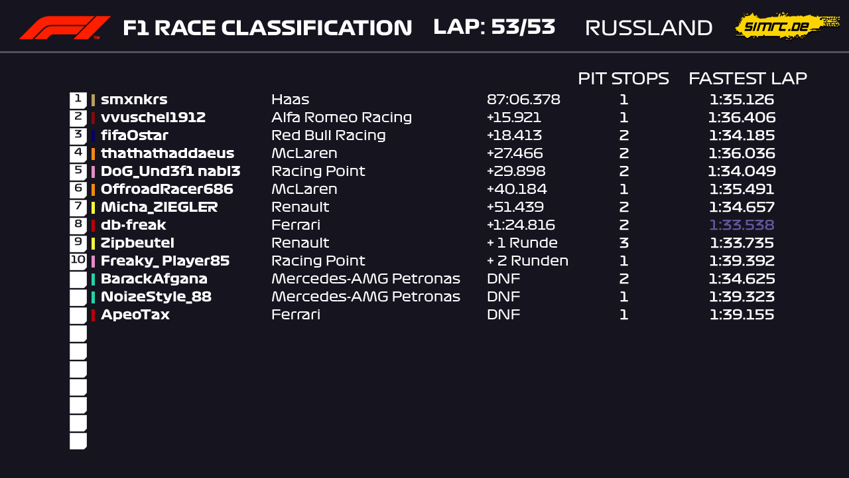
Task: Click the winner's race time 87:06.378
Action: pyautogui.click(x=523, y=100)
